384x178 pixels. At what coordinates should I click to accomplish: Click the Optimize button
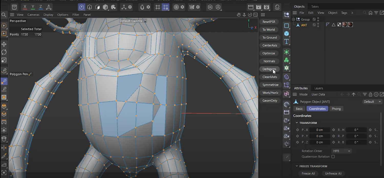coord(269,53)
